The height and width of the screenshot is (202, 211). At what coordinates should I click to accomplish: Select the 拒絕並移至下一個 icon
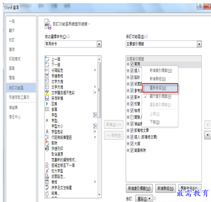click(x=47, y=165)
